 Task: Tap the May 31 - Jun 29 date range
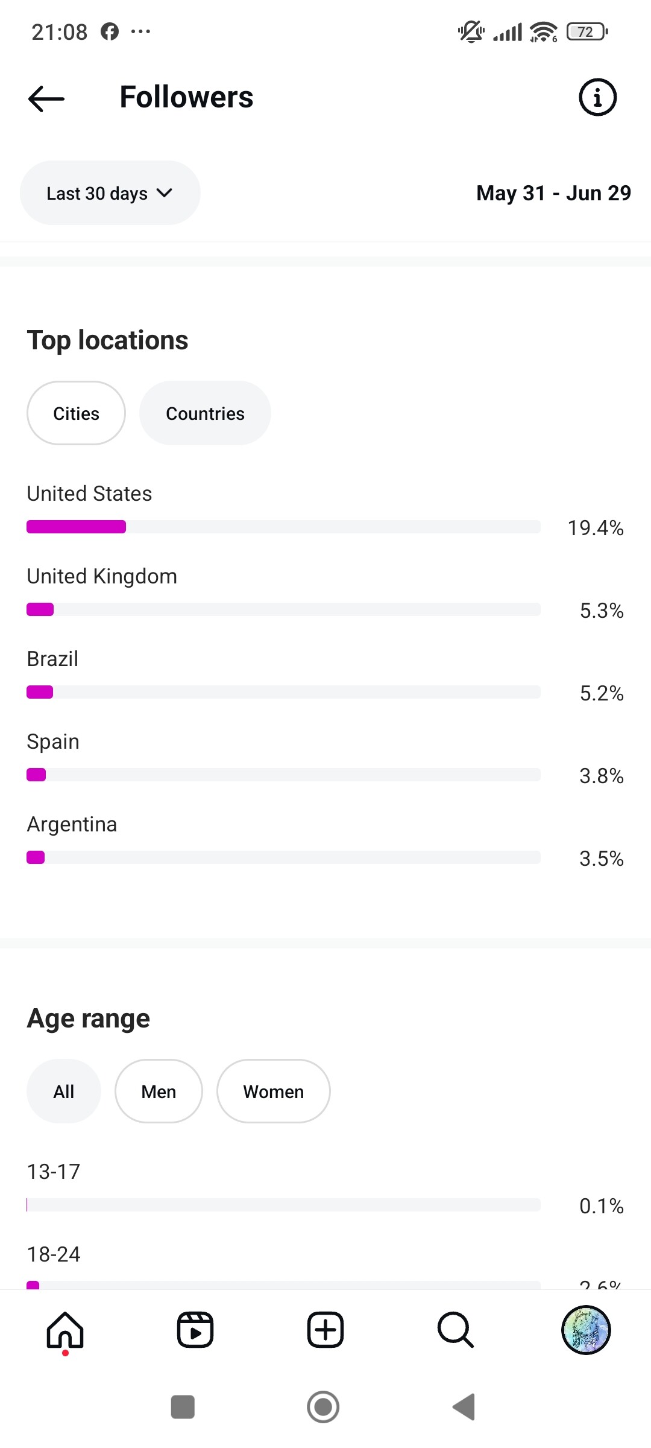coord(553,193)
